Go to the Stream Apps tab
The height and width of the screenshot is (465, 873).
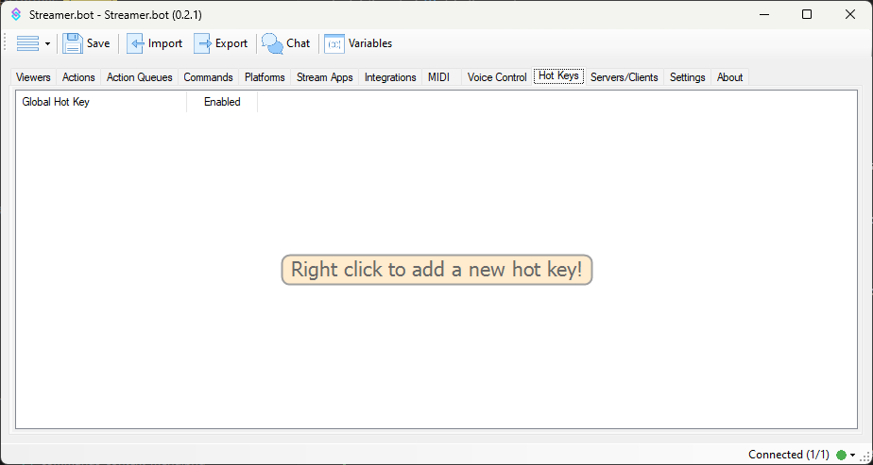click(x=324, y=77)
